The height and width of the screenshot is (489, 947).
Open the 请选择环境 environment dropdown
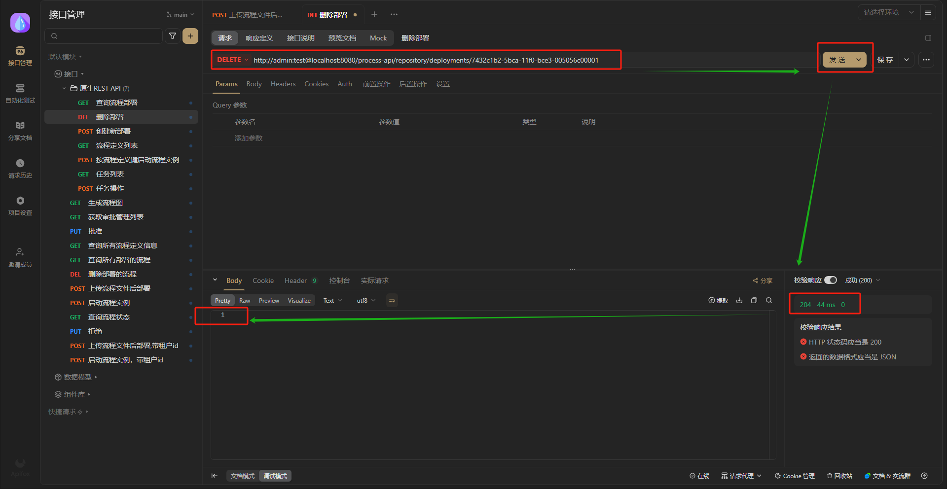coord(889,12)
